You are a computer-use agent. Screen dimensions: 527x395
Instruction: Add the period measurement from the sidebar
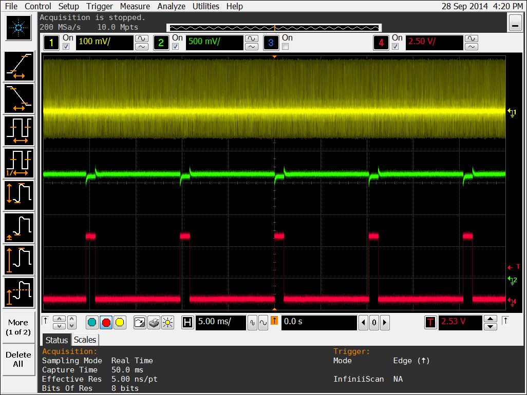point(19,131)
